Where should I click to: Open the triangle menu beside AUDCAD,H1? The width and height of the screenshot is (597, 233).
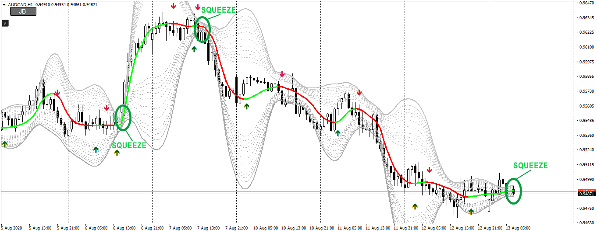4,4
